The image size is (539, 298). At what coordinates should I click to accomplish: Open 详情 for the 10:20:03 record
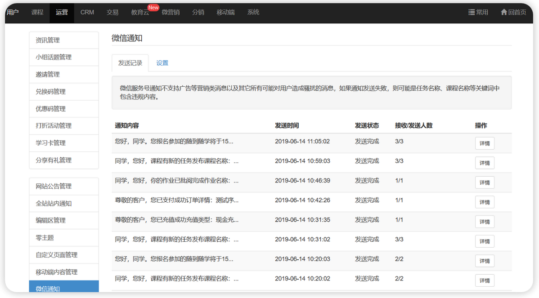pyautogui.click(x=485, y=261)
